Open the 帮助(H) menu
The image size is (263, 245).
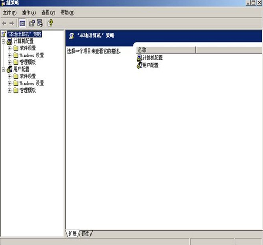[67, 13]
